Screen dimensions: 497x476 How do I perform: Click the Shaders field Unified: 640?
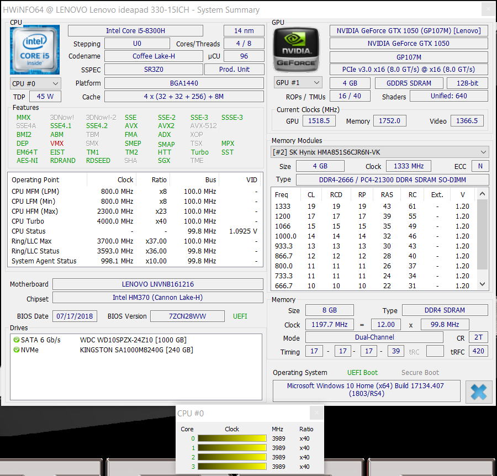(x=448, y=96)
